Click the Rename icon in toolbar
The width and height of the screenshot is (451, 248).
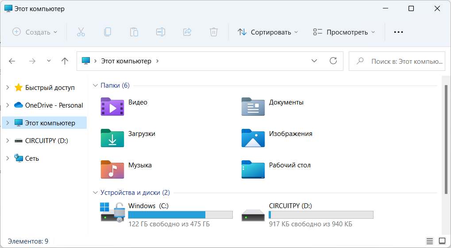click(x=161, y=32)
